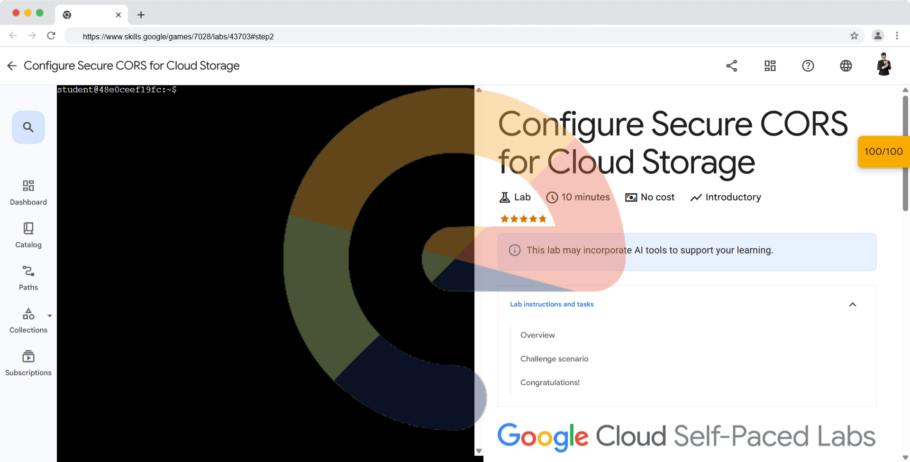Click the AI tools notice text
The width and height of the screenshot is (910, 462).
pyautogui.click(x=650, y=250)
